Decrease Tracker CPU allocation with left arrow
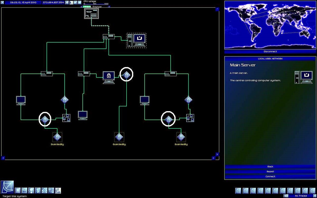Screen dimensions: 317x198 point(82,7)
